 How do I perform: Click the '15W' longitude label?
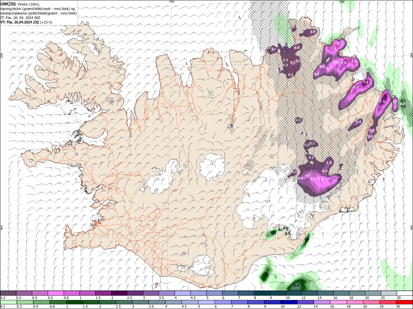(342, 2)
